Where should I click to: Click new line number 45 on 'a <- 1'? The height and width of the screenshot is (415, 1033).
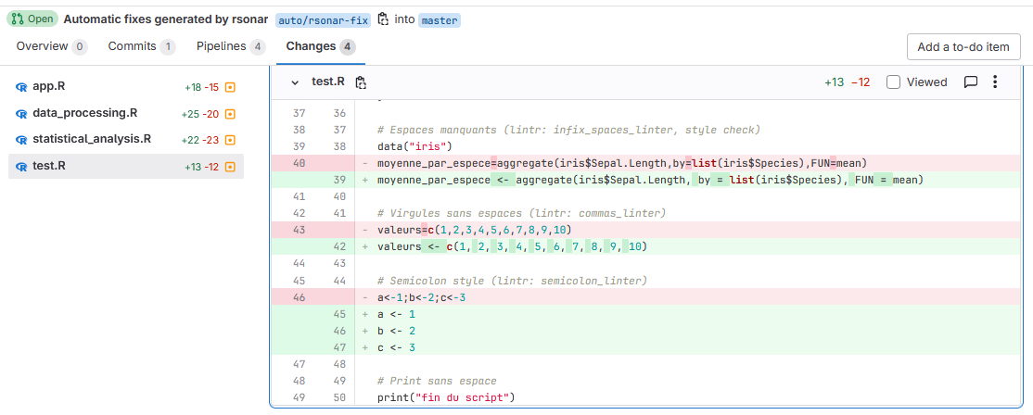click(340, 314)
